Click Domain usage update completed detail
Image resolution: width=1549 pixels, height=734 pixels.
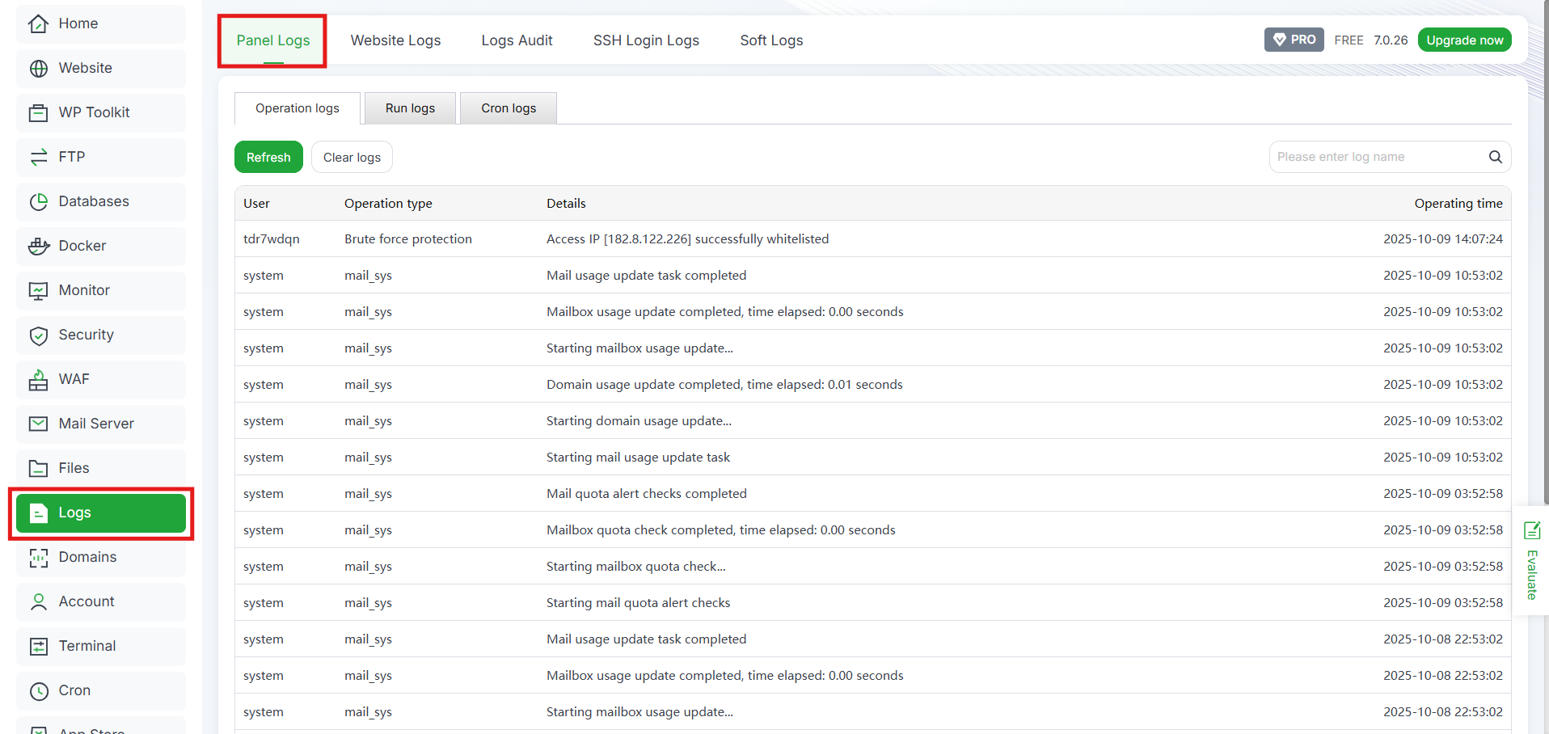[724, 385]
